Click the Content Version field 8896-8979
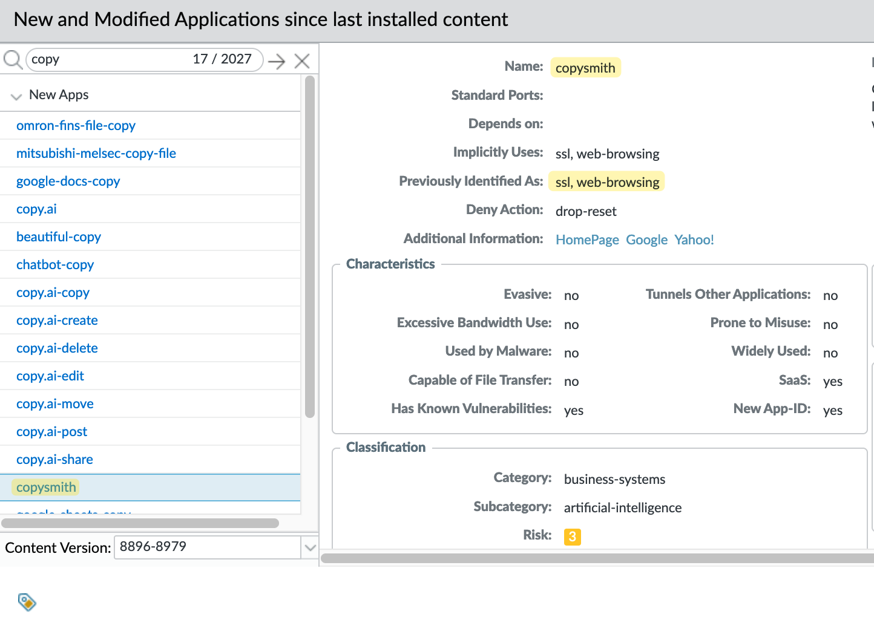This screenshot has height=623, width=874. (x=208, y=547)
